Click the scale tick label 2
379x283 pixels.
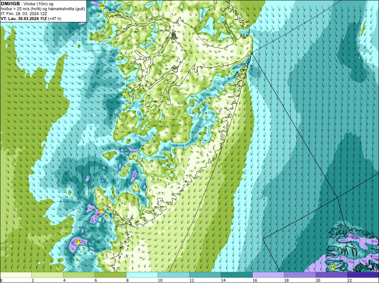pos(33,280)
